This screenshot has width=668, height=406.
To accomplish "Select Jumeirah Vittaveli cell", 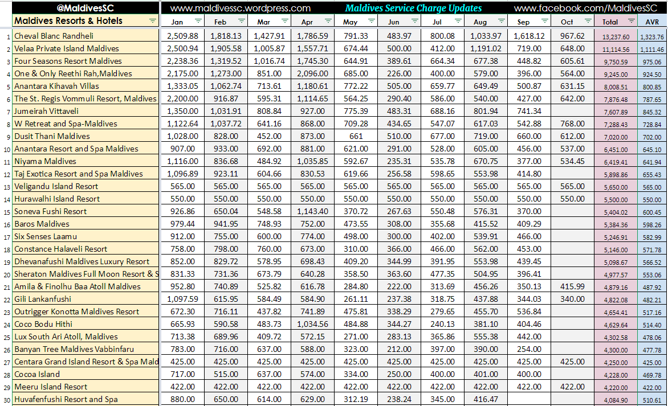I will (85, 111).
